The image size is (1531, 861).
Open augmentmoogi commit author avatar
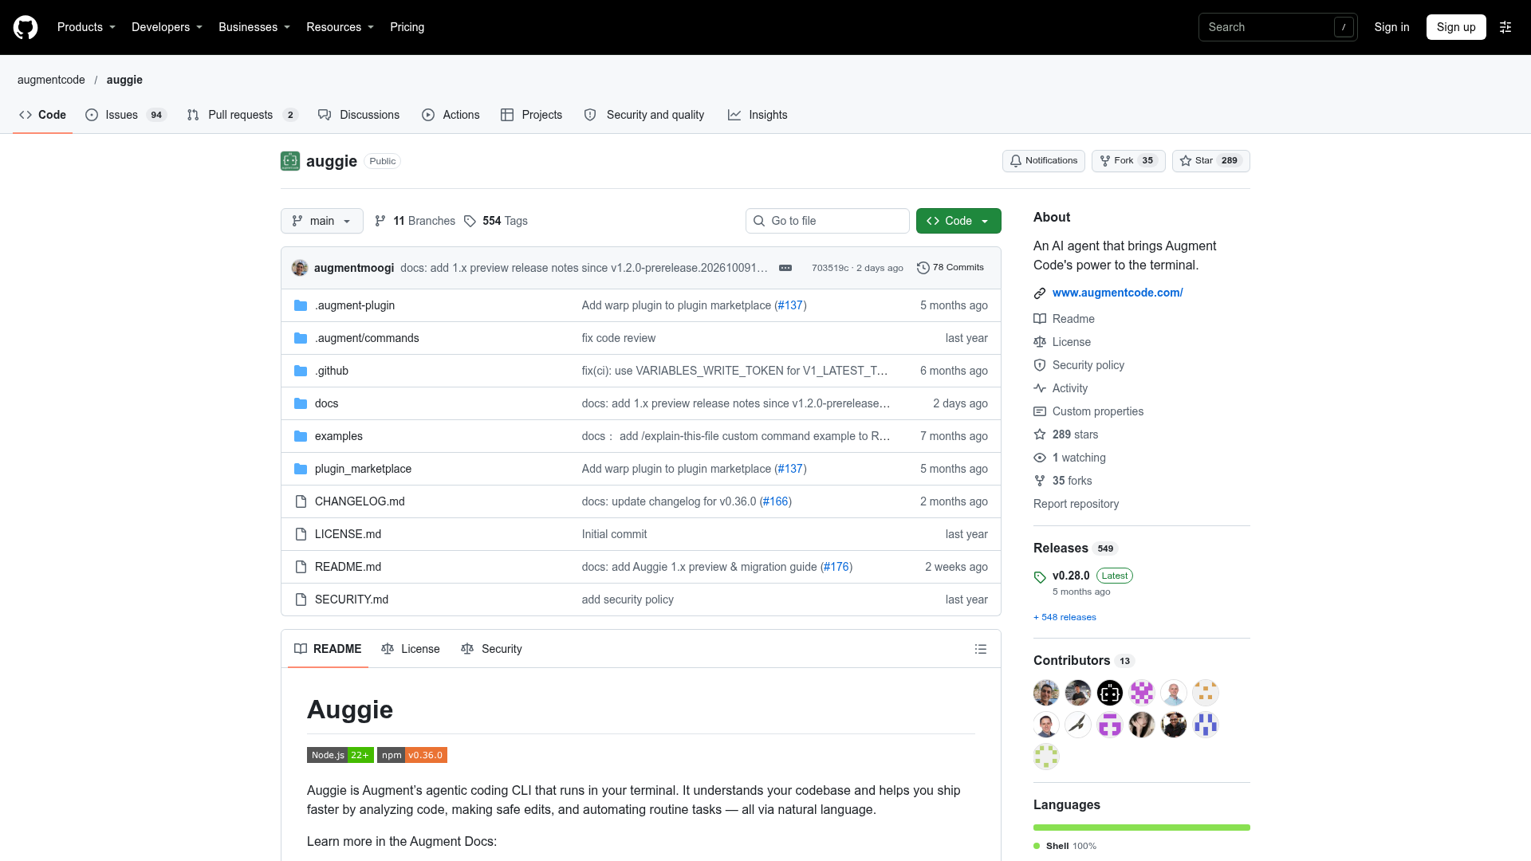[x=300, y=268]
